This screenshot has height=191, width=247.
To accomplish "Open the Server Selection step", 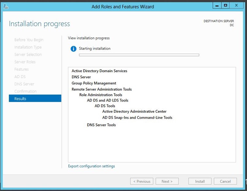I will coord(28,55).
